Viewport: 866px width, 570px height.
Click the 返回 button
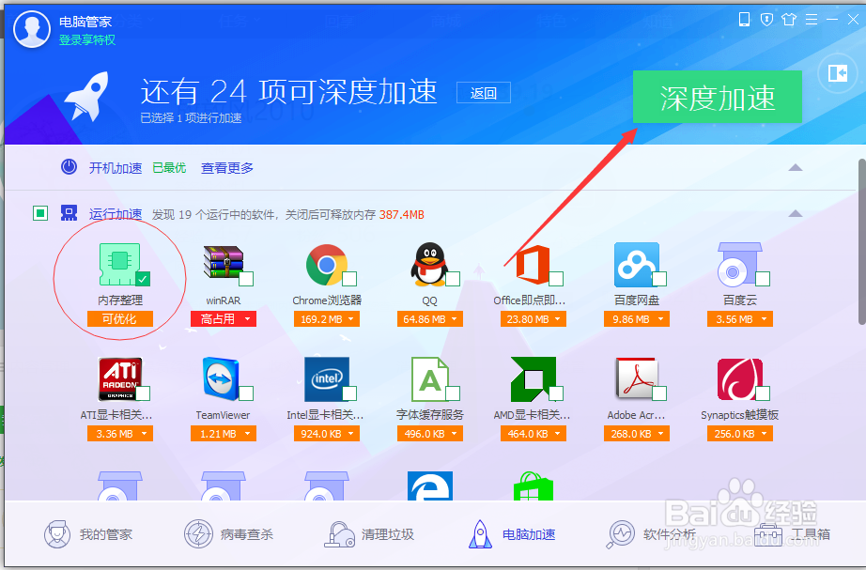pos(483,92)
